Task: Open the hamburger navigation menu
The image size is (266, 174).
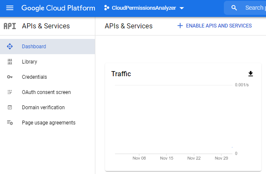Action: point(9,8)
